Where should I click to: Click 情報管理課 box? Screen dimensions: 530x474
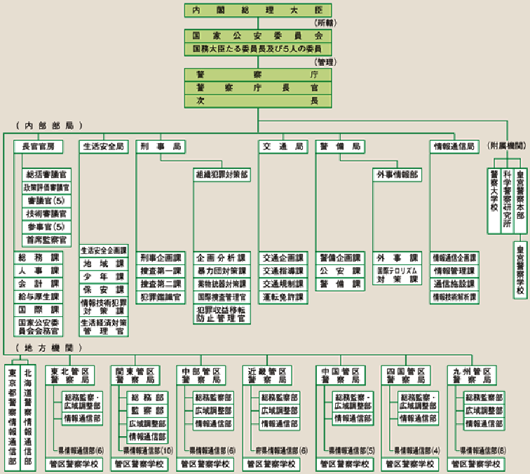[x=454, y=271]
